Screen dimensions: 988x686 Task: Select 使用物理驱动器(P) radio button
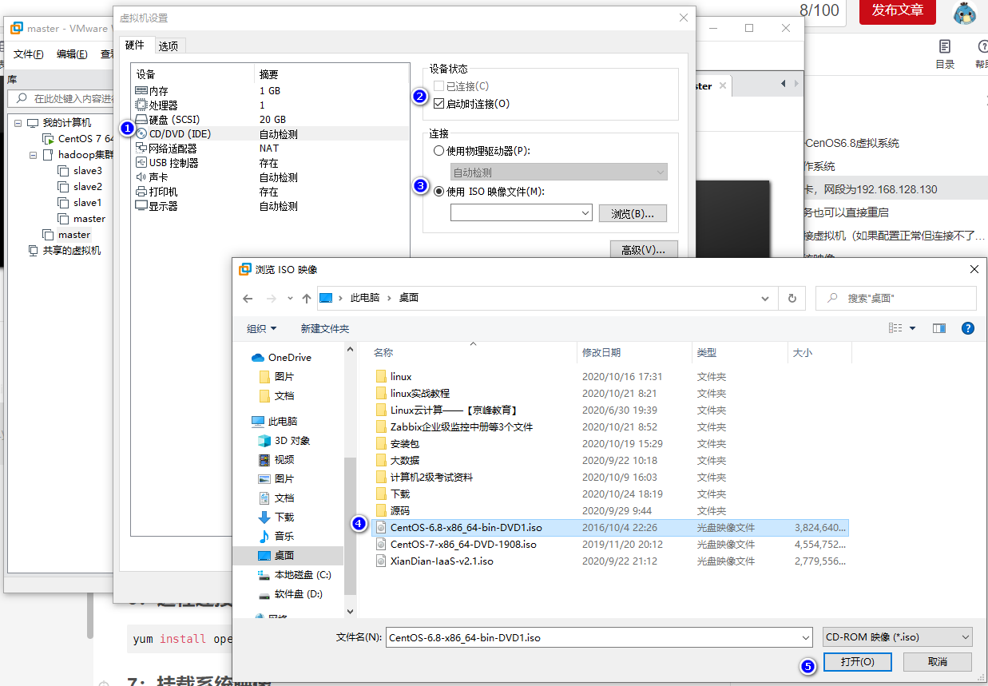pyautogui.click(x=438, y=150)
